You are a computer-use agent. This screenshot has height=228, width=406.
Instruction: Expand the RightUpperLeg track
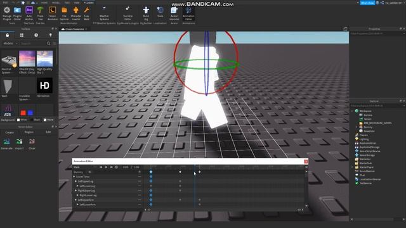[x=76, y=191]
